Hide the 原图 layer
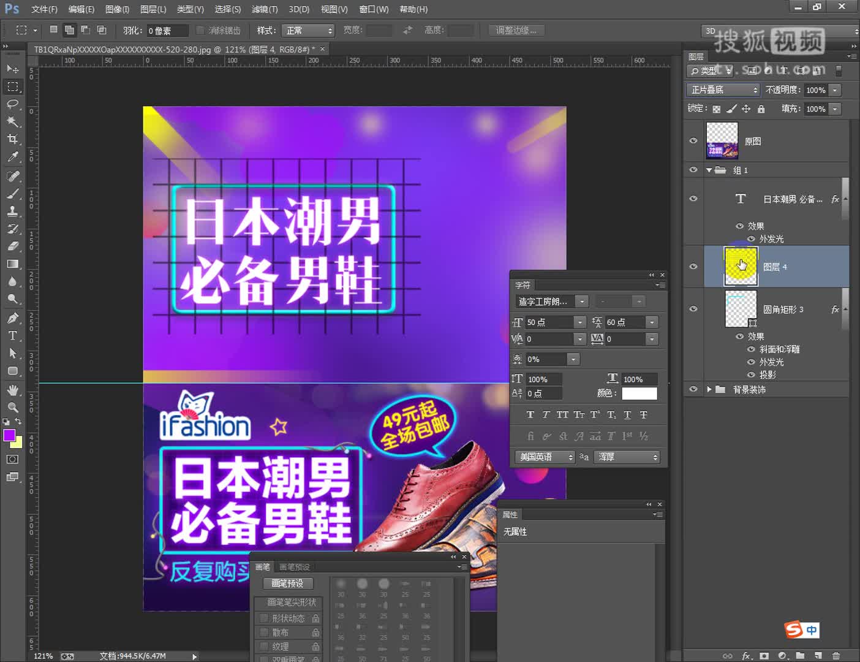The height and width of the screenshot is (662, 860). tap(693, 140)
